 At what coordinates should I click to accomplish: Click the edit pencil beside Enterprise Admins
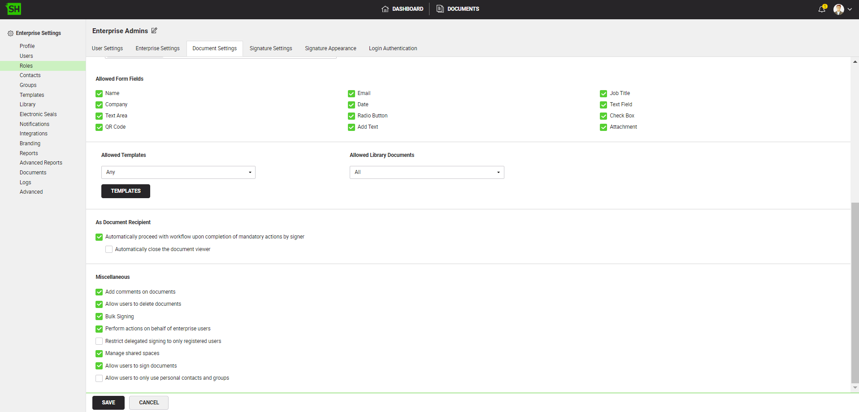pyautogui.click(x=154, y=30)
